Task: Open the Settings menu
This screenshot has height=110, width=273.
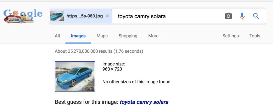Action: (x=230, y=36)
